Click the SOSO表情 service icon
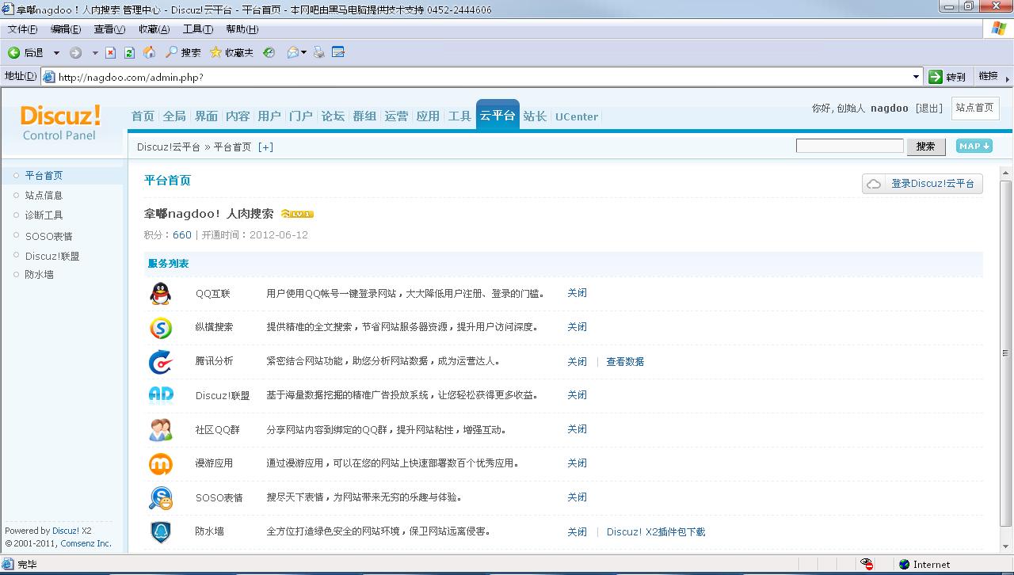Image resolution: width=1014 pixels, height=575 pixels. pos(161,497)
